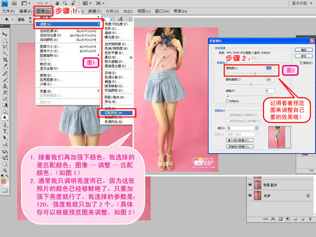Click the 载入统计数据(O) button
Screen dimensions: 316x237
[240, 140]
